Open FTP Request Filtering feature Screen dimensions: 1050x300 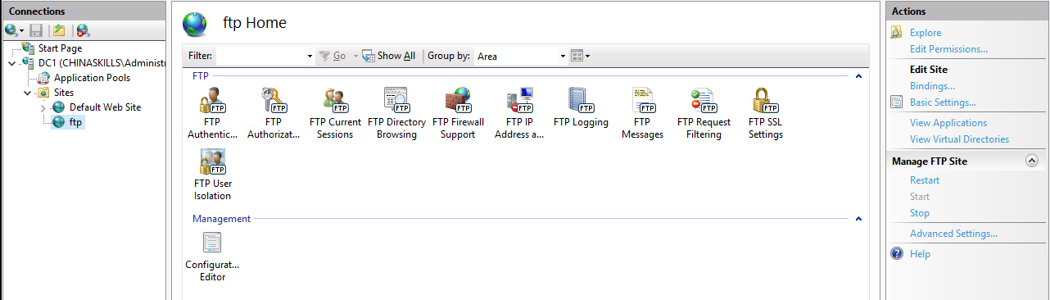(x=704, y=114)
